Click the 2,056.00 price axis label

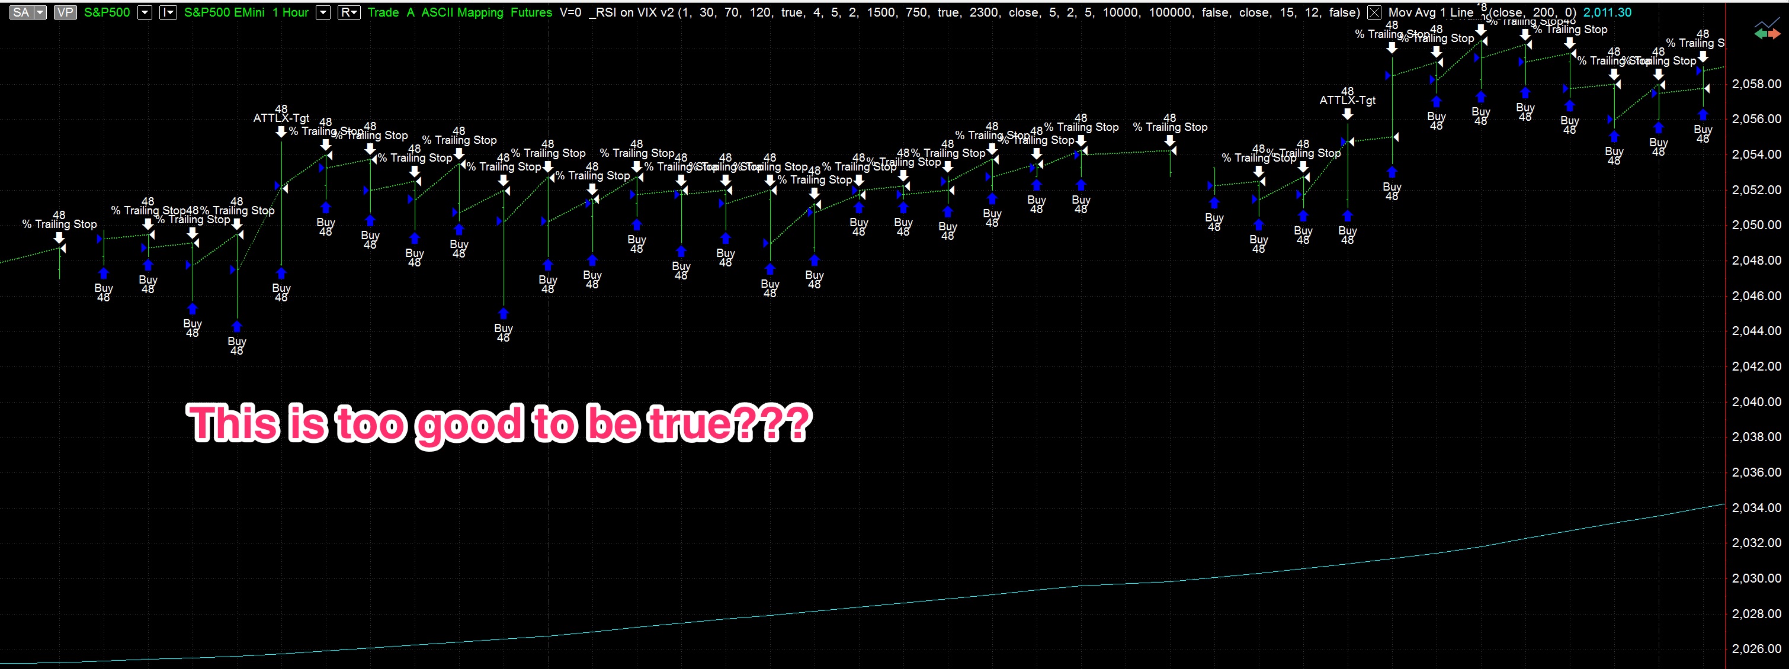(1756, 120)
